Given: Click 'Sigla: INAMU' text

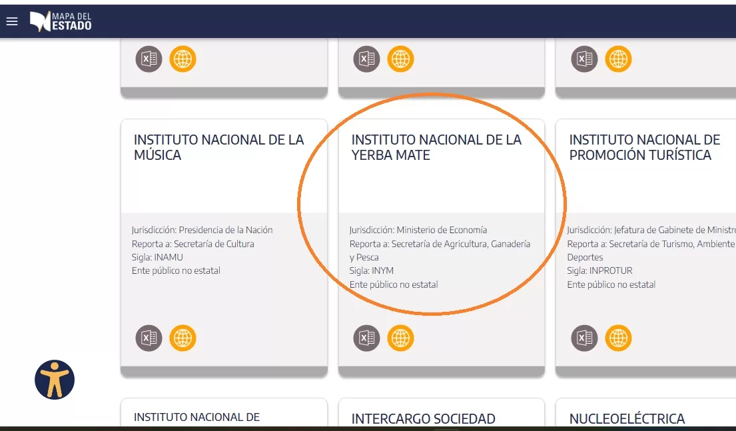Looking at the screenshot, I should click(157, 257).
